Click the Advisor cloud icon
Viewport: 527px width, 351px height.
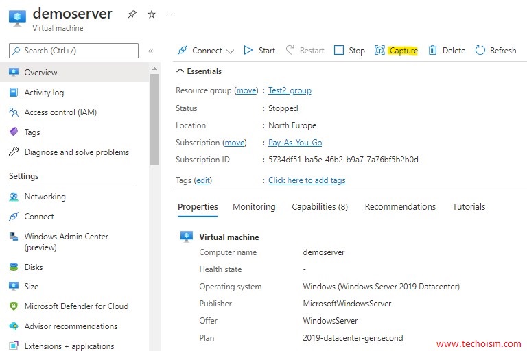click(x=14, y=326)
